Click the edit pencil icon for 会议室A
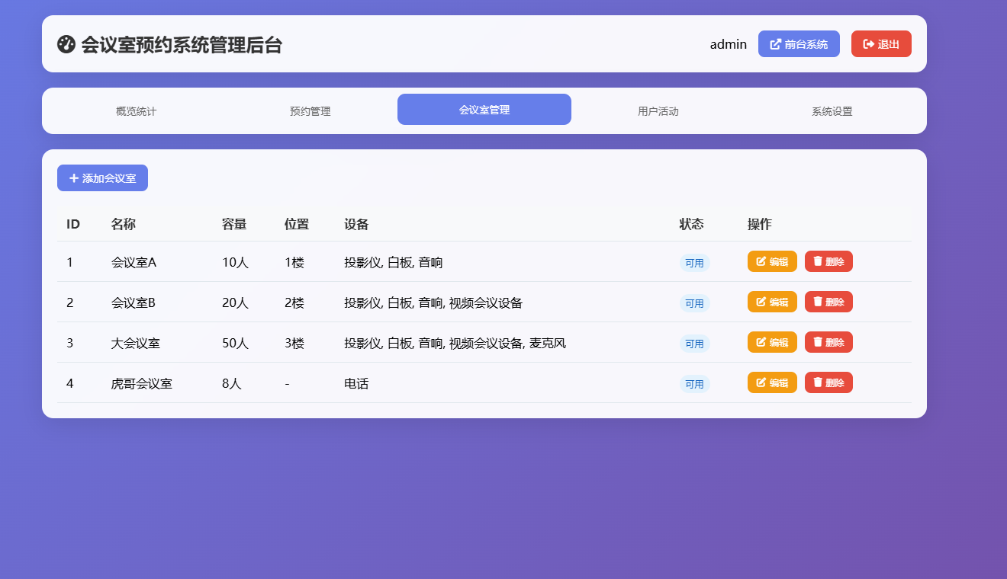The width and height of the screenshot is (1007, 579). pyautogui.click(x=761, y=261)
